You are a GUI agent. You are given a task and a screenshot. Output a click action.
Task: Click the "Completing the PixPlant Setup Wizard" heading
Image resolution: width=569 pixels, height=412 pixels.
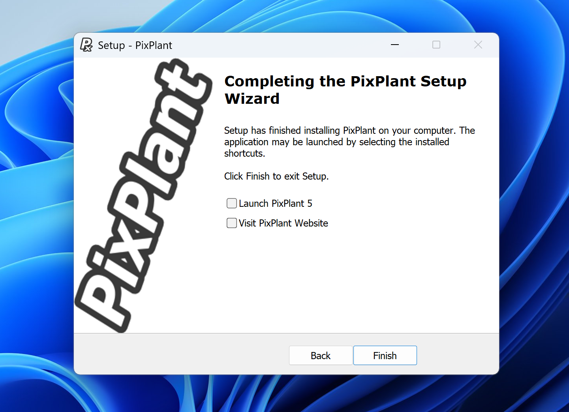tap(345, 90)
